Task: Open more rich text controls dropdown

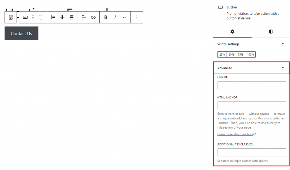Action: tap(124, 17)
